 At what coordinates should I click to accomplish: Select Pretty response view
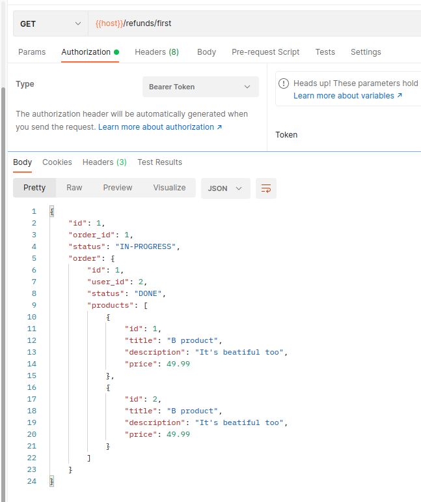34,188
